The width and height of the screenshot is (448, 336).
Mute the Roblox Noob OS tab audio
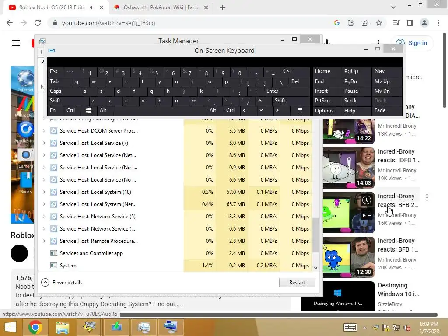pyautogui.click(x=92, y=7)
